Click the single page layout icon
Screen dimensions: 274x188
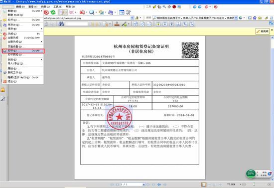(204, 185)
